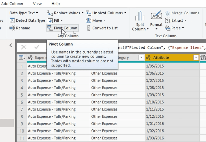This screenshot has width=206, height=142.
Task: Click Other Expenses cell in row 6
Action: (117, 102)
